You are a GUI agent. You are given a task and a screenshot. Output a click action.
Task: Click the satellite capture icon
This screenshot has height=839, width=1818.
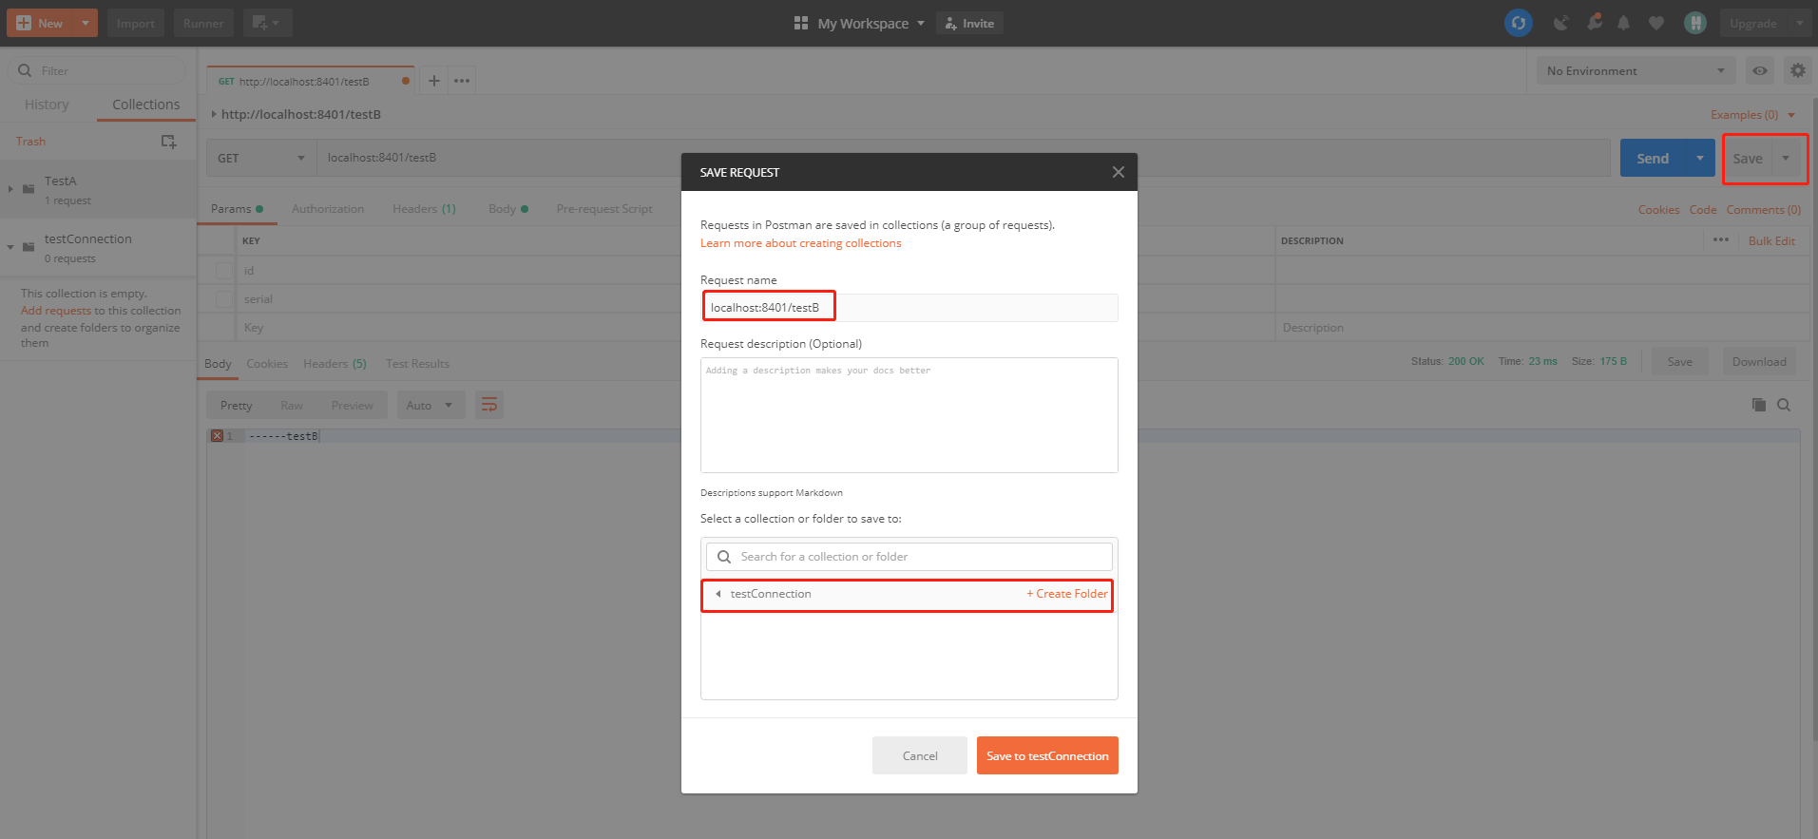tap(1560, 23)
